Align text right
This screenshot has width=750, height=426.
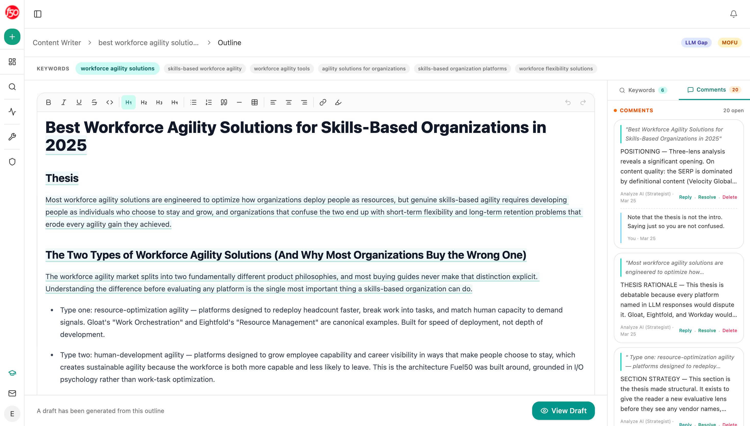[x=304, y=102]
